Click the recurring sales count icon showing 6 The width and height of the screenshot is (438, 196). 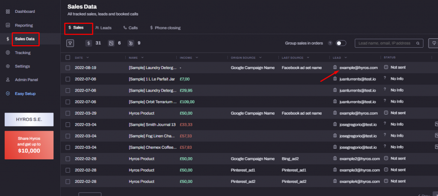[111, 43]
